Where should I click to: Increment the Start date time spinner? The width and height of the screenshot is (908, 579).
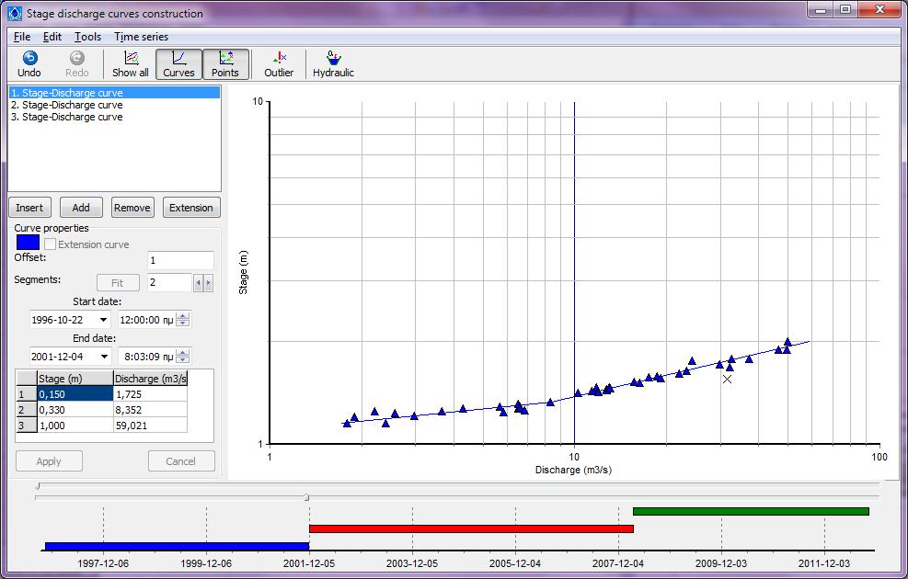tap(183, 316)
